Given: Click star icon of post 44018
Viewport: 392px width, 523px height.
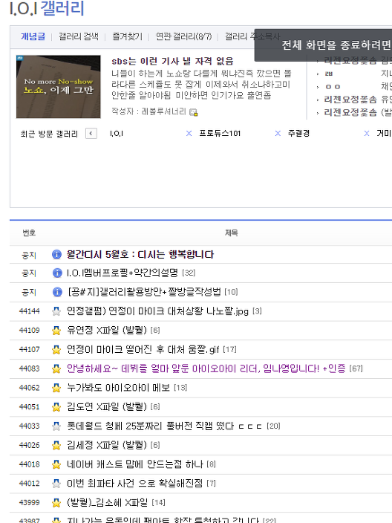Looking at the screenshot, I should pyautogui.click(x=56, y=464).
